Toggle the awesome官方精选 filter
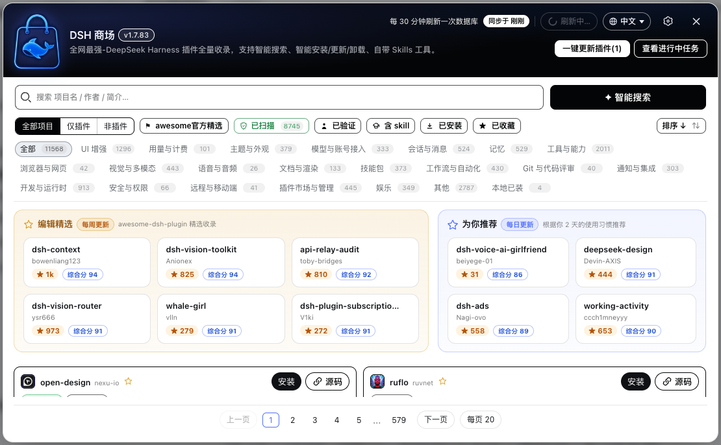Image resolution: width=721 pixels, height=445 pixels. click(184, 126)
